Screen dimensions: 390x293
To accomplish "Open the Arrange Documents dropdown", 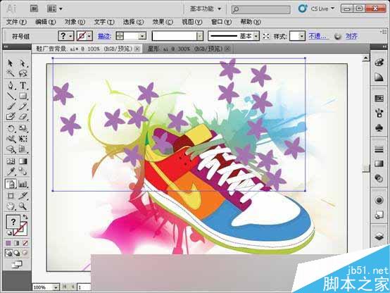I will tap(55, 9).
